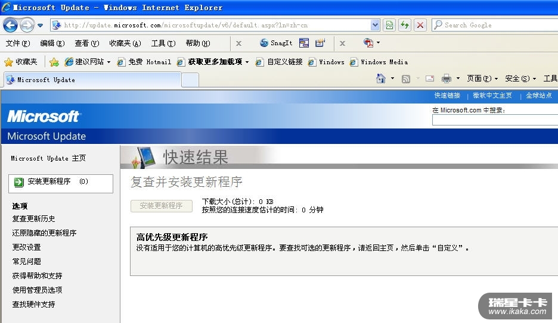Image resolution: width=558 pixels, height=323 pixels.
Task: Open 获得帮助和支持 sidebar link
Action: tap(38, 276)
